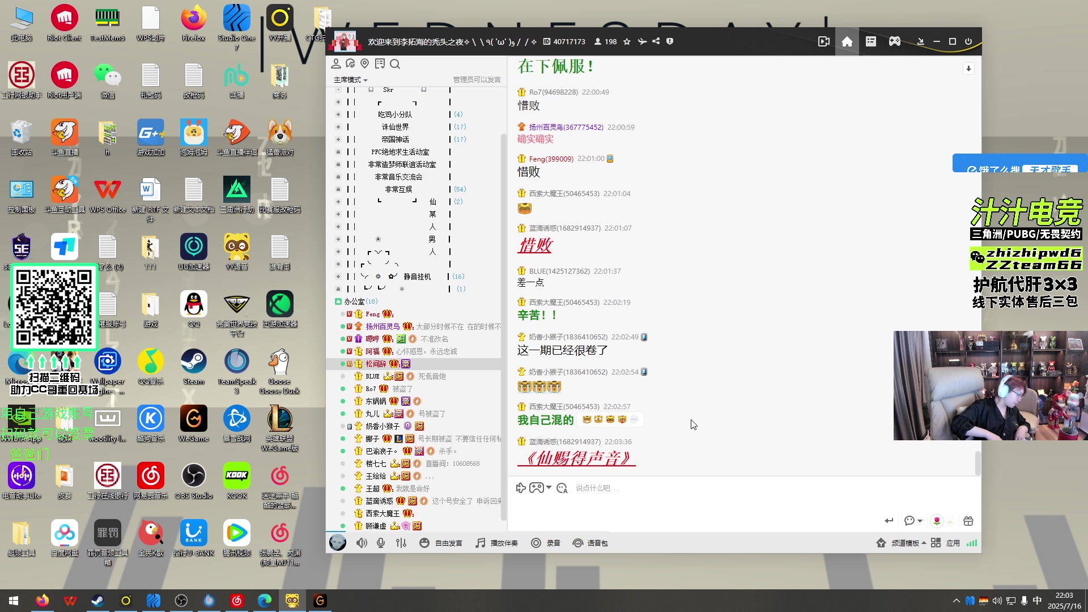Open the Edge browser icon in the taskbar
Screen dimensions: 1088x612
pos(265,601)
